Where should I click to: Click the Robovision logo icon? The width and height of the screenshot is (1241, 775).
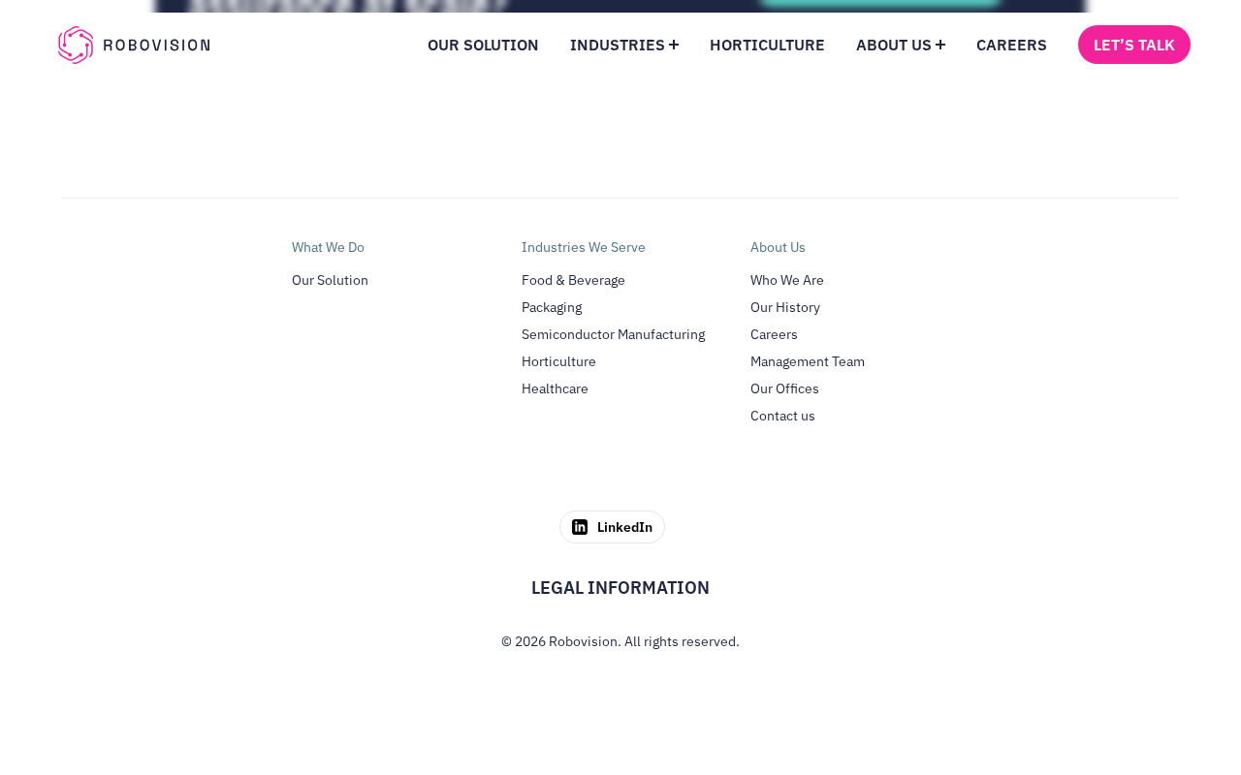pos(76,45)
